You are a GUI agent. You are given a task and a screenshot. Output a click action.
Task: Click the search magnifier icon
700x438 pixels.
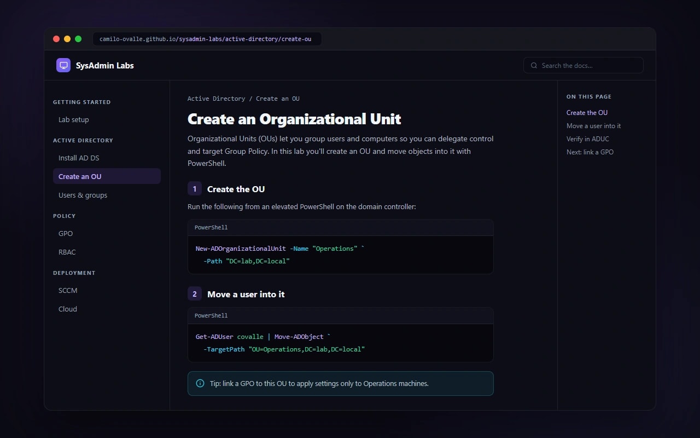(534, 66)
